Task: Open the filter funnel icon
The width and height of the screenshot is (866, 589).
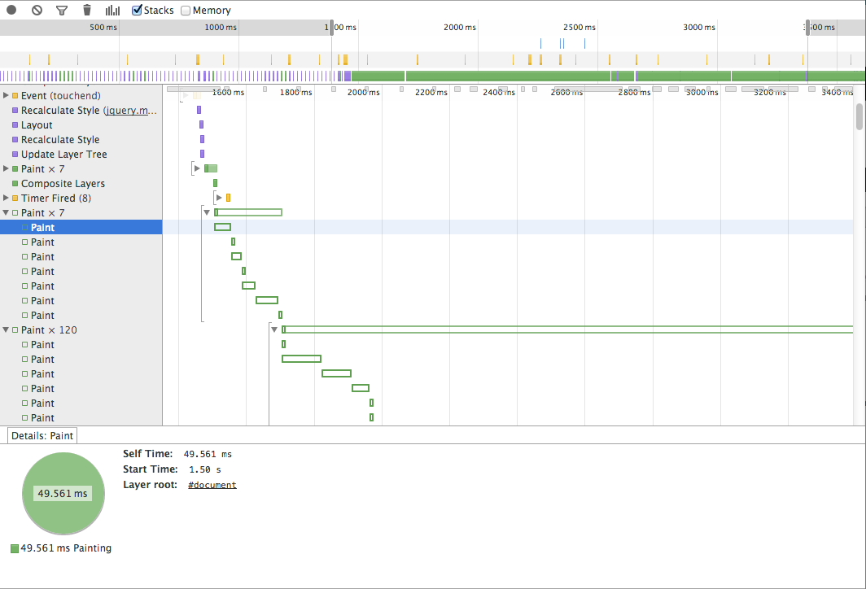Action: 62,11
